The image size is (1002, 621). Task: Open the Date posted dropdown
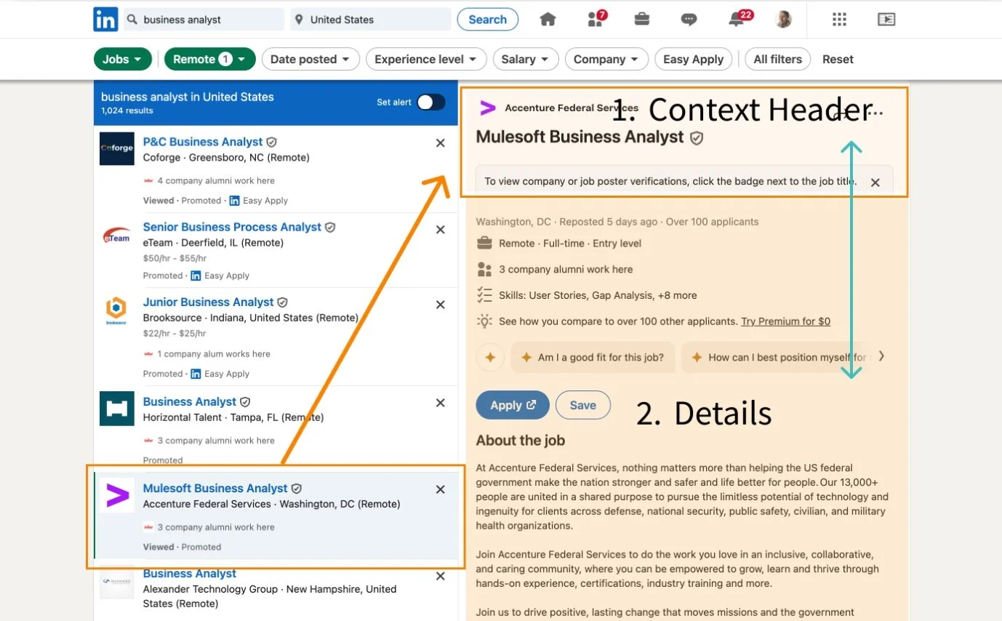[310, 60]
